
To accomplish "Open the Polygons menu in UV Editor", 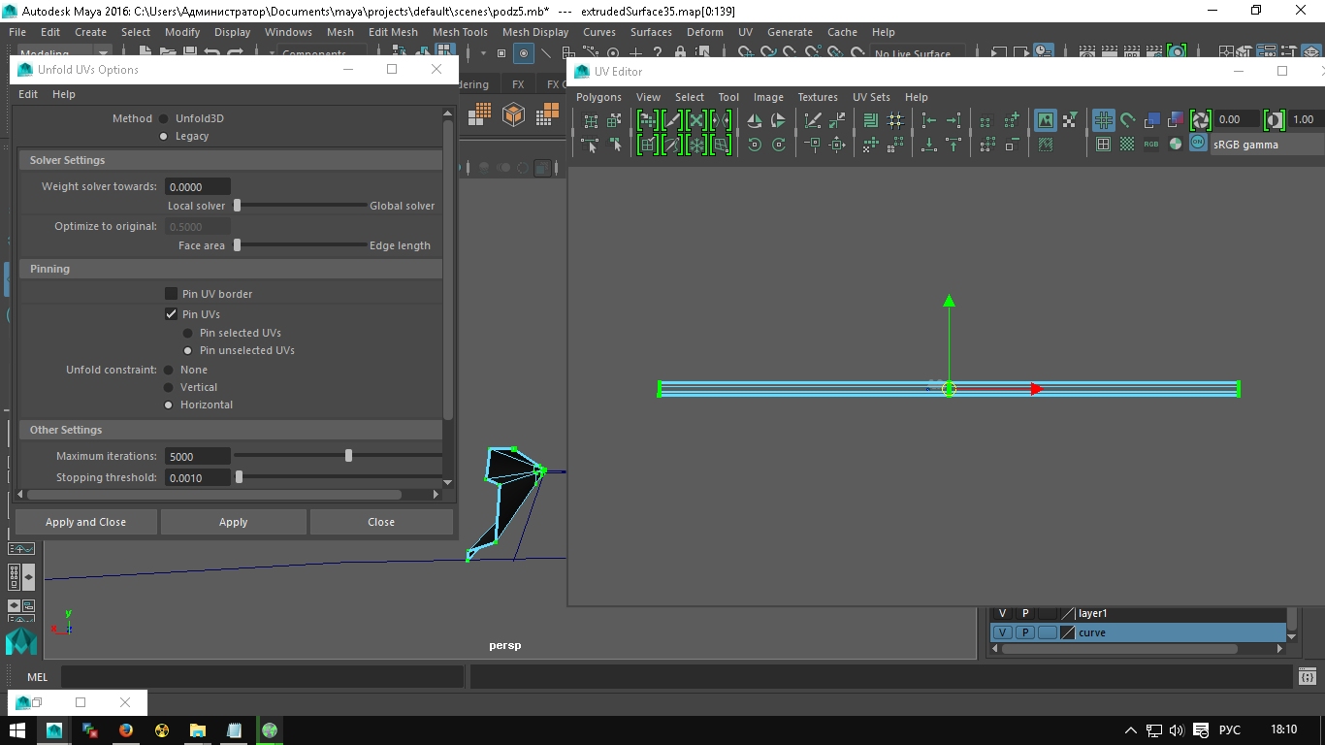I will coord(598,97).
